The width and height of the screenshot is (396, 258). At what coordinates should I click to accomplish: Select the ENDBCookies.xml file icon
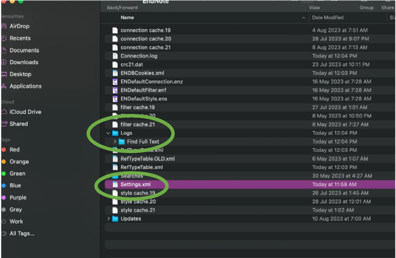pyautogui.click(x=115, y=73)
